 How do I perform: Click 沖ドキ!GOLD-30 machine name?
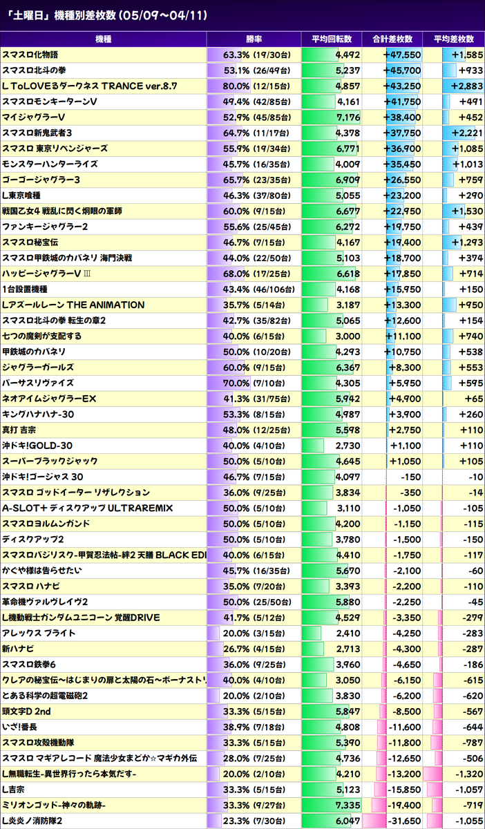[x=37, y=446]
